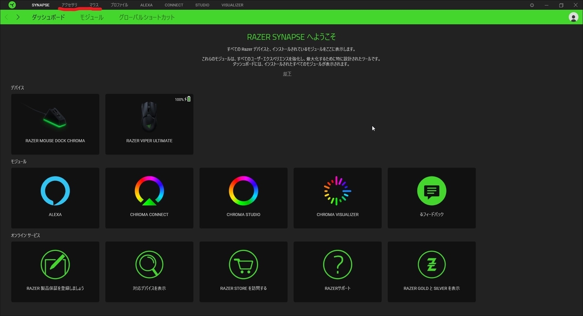This screenshot has width=583, height=316.
Task: Click the CHROMA STUDIO label
Action: tap(243, 214)
